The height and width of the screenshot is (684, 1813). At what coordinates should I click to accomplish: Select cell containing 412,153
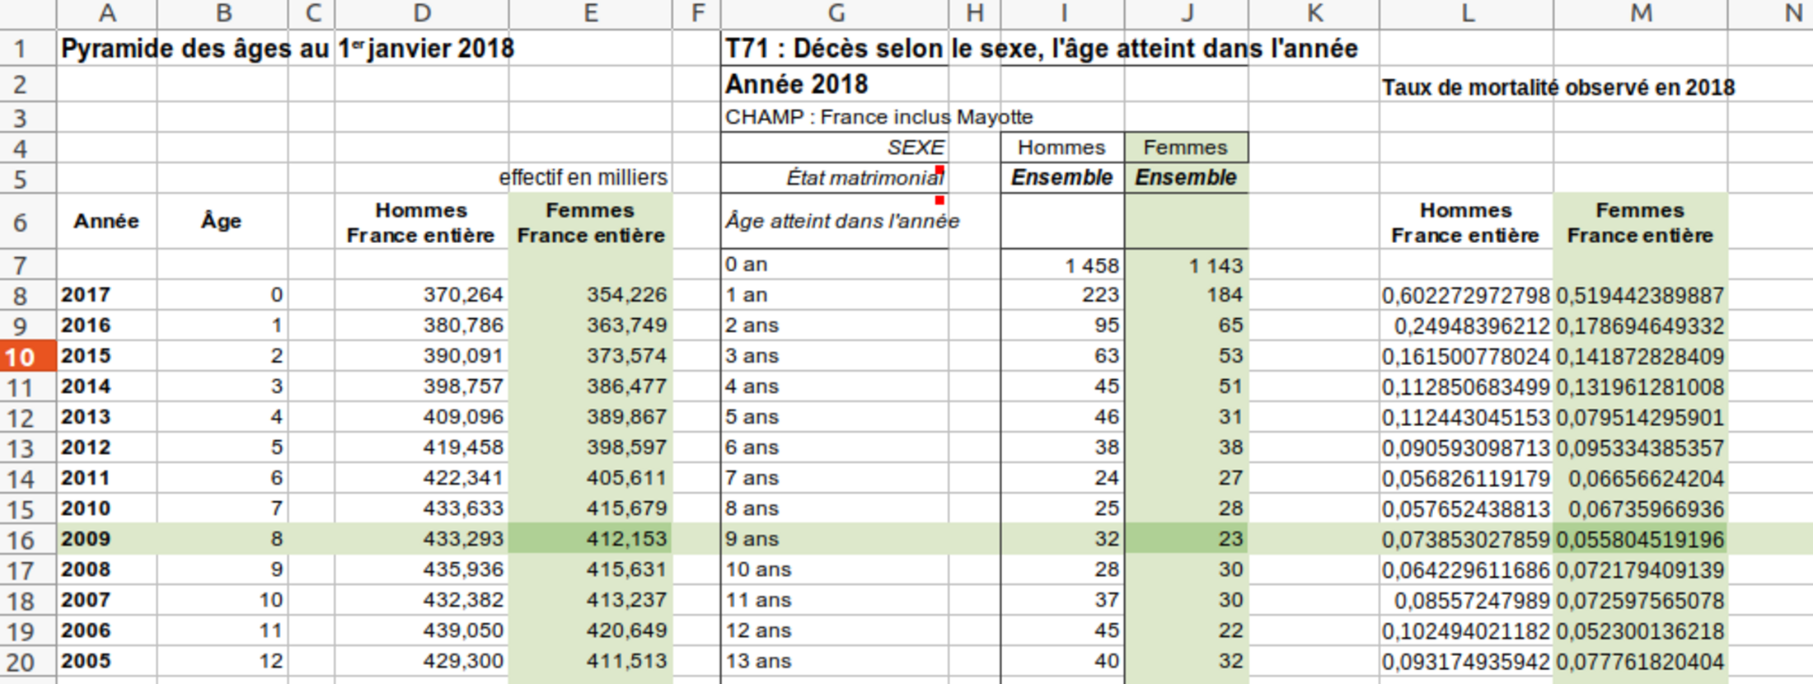tap(590, 539)
